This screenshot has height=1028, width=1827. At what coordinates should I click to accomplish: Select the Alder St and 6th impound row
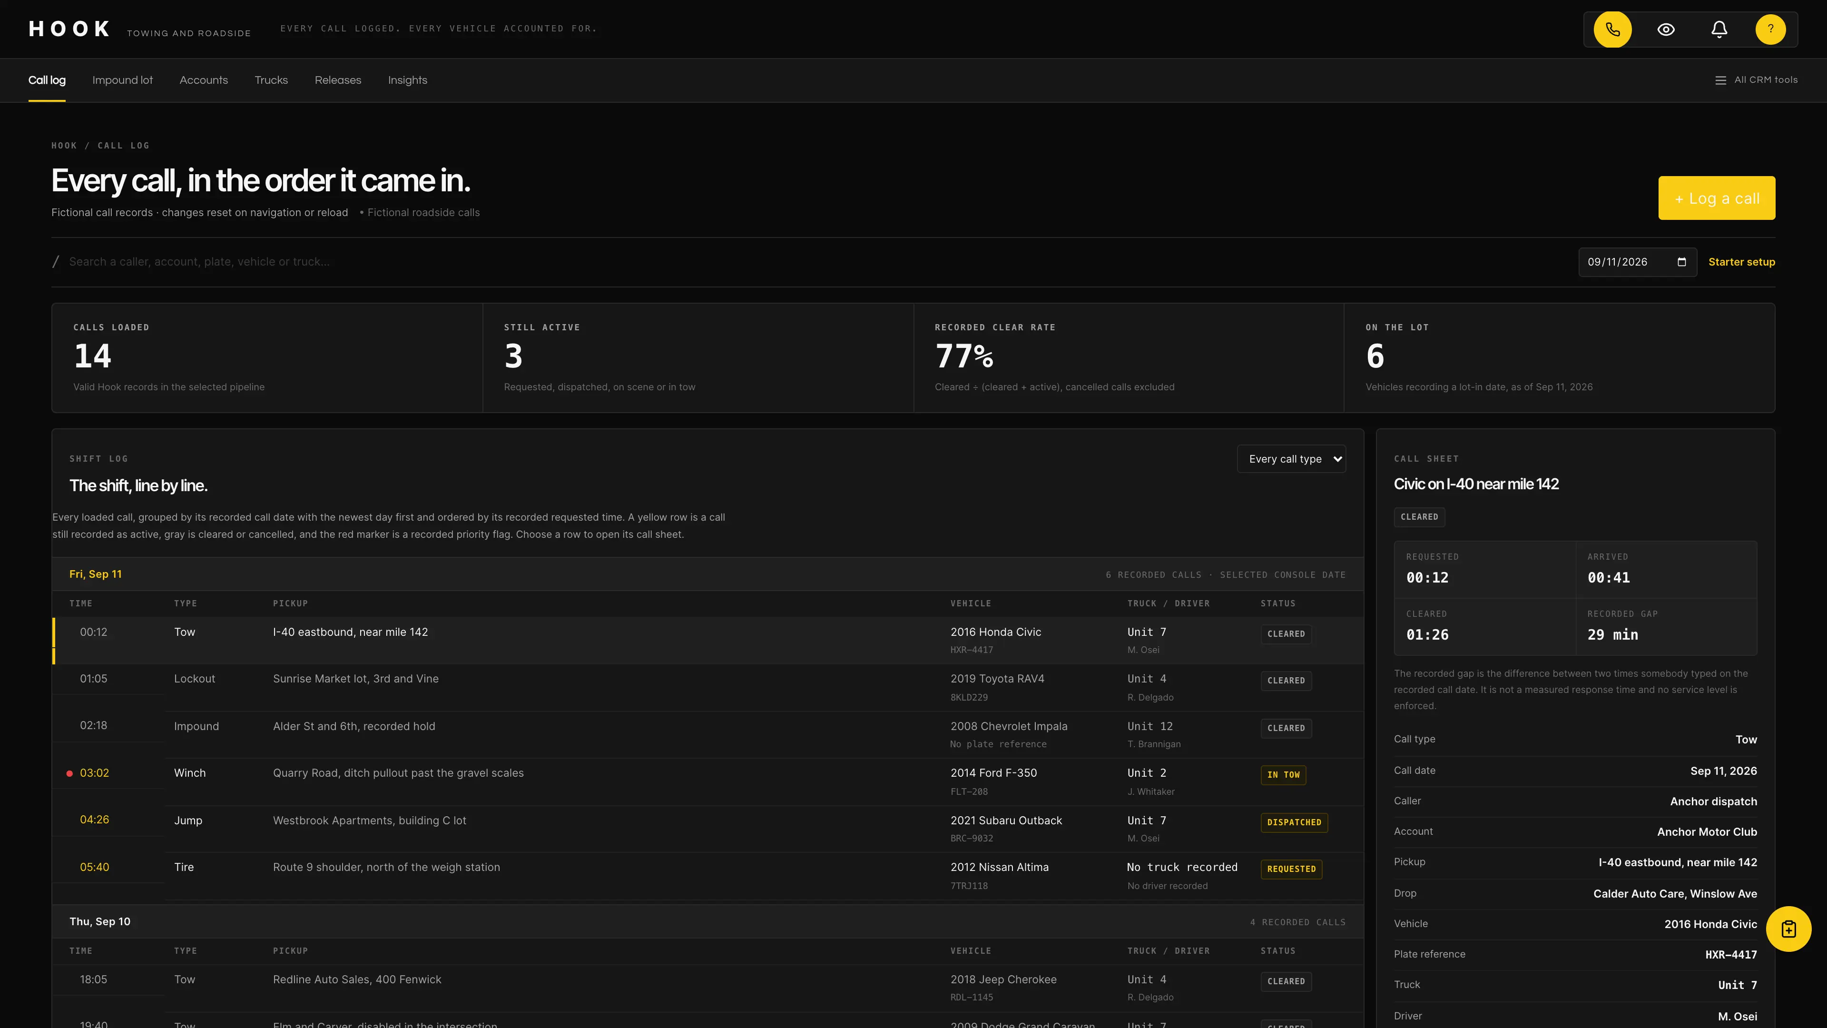point(708,734)
